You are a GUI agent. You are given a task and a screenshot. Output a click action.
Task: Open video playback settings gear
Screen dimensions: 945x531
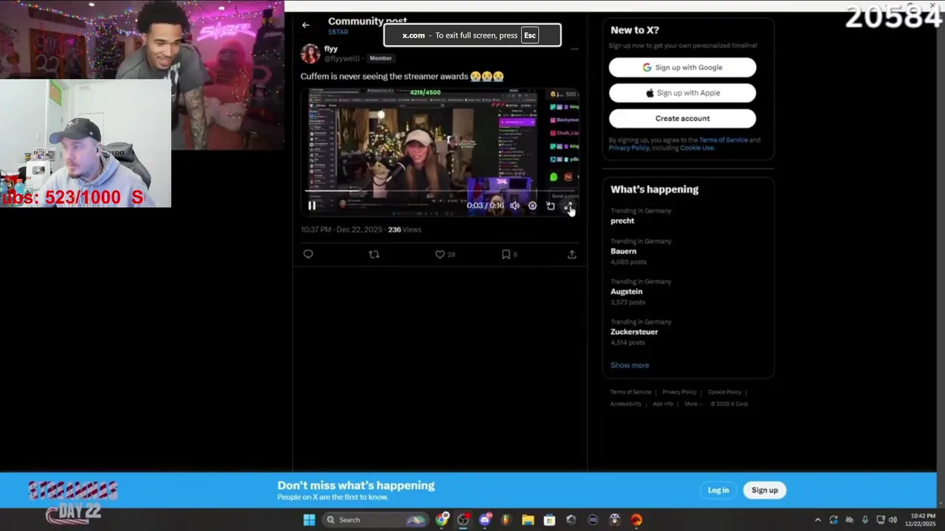(x=532, y=206)
